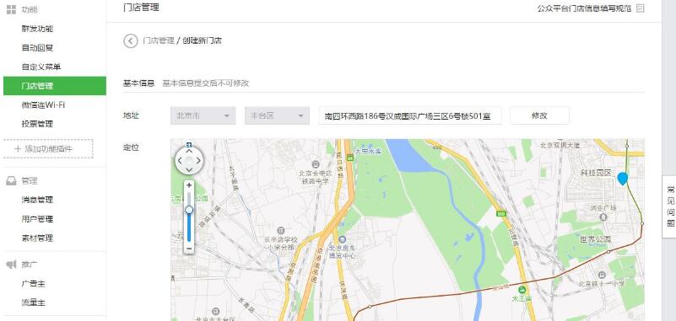Pan the map left with arrow control
The image size is (676, 321).
click(180, 161)
